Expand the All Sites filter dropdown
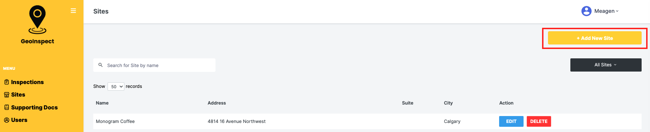This screenshot has height=132, width=650. [606, 65]
